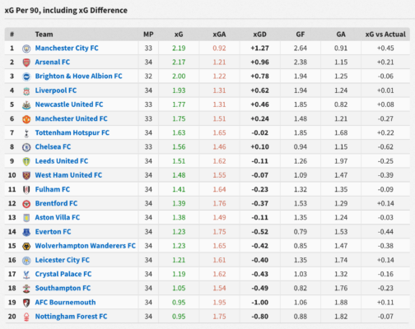Open the Tottenham Hotspur FC link
The height and width of the screenshot is (329, 415).
pyautogui.click(x=72, y=132)
